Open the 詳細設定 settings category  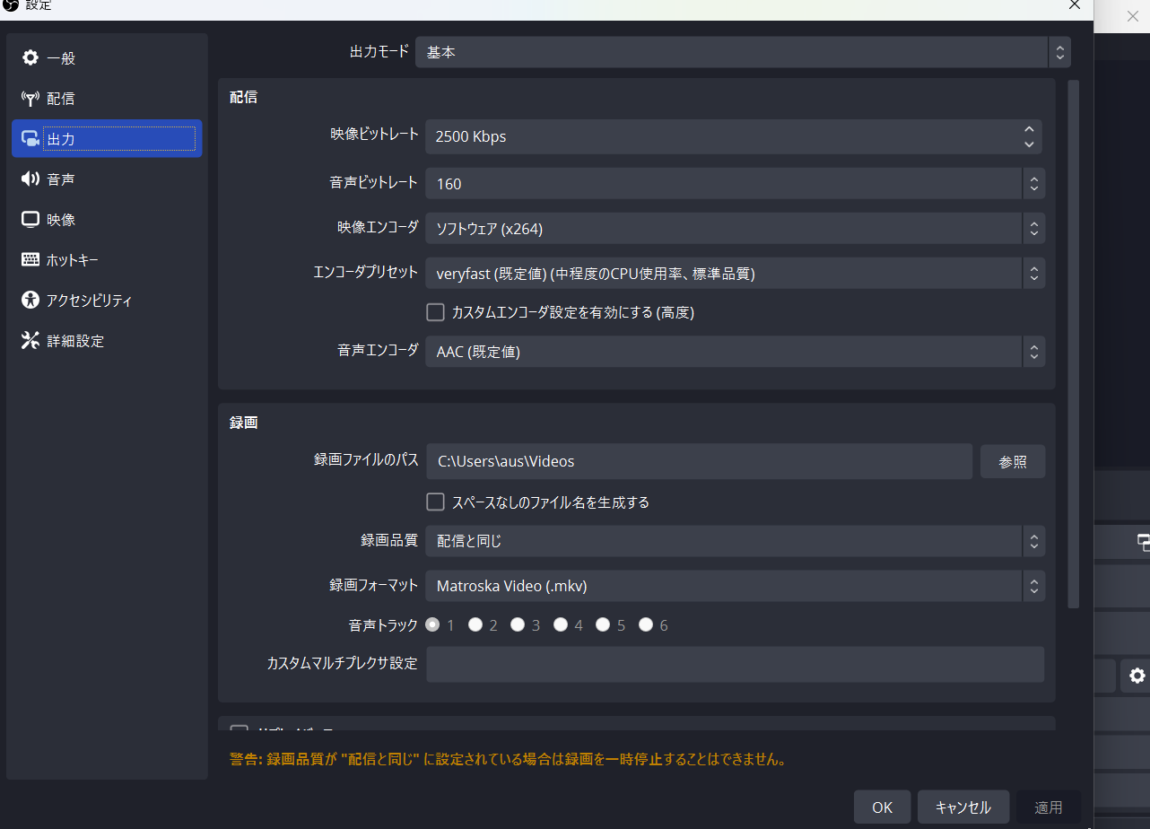pyautogui.click(x=107, y=341)
